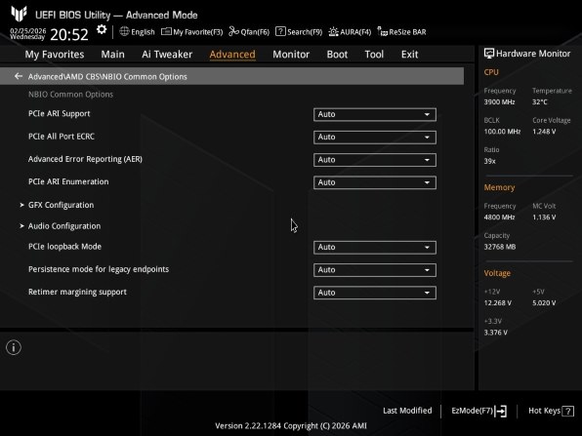Click Ratio value 39x

[x=489, y=161]
